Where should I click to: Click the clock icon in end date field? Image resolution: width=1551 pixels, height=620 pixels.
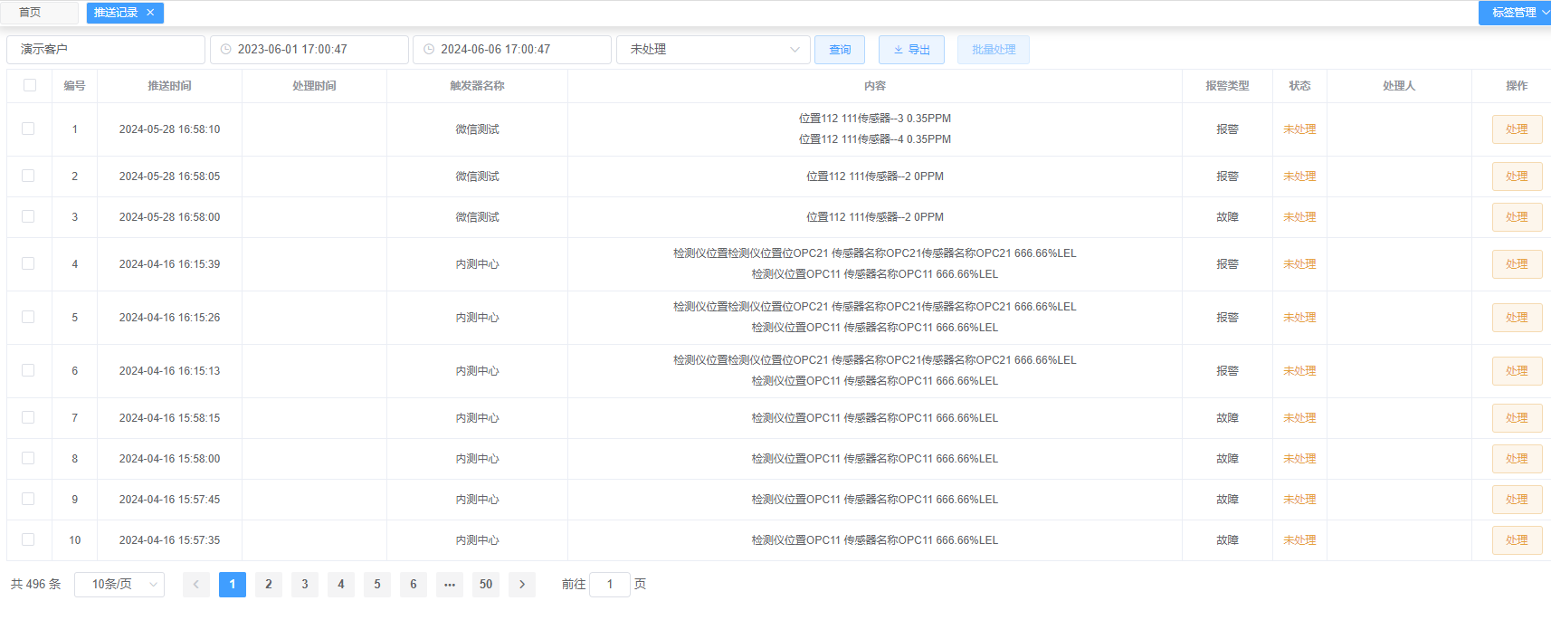[429, 50]
